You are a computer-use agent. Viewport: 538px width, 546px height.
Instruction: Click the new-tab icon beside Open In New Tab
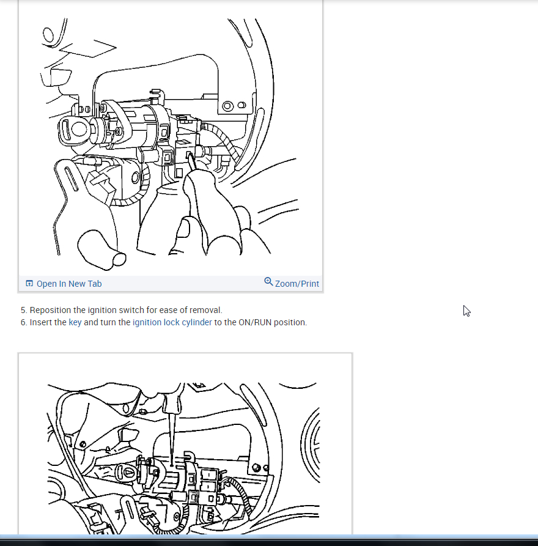tap(29, 284)
